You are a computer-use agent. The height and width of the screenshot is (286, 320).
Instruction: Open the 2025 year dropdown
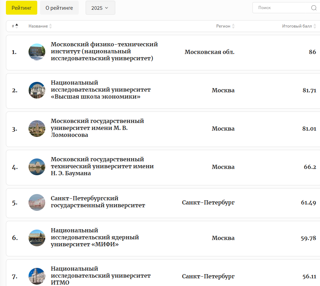(100, 8)
